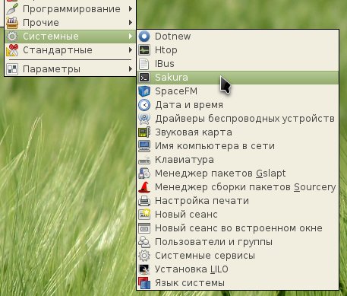Open Язык системы
Viewport: 347px width, 296px height.
(238, 283)
